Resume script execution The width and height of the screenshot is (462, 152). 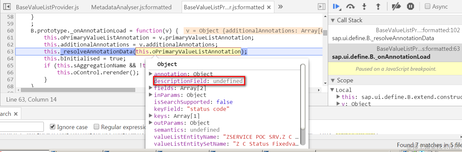(336, 6)
